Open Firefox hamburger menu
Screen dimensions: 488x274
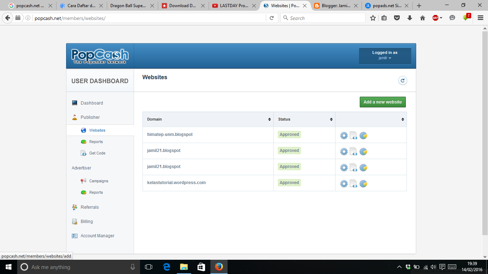tap(480, 18)
